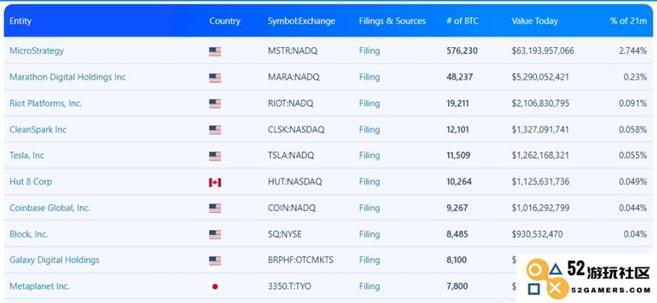
Task: Click the US flag icon for MicroStrategy
Action: (215, 52)
